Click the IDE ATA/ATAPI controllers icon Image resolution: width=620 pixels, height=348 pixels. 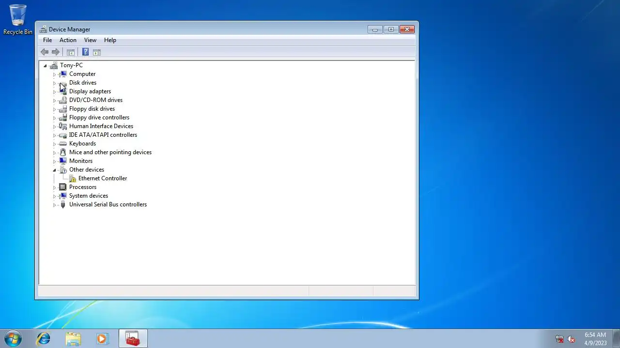pyautogui.click(x=63, y=135)
